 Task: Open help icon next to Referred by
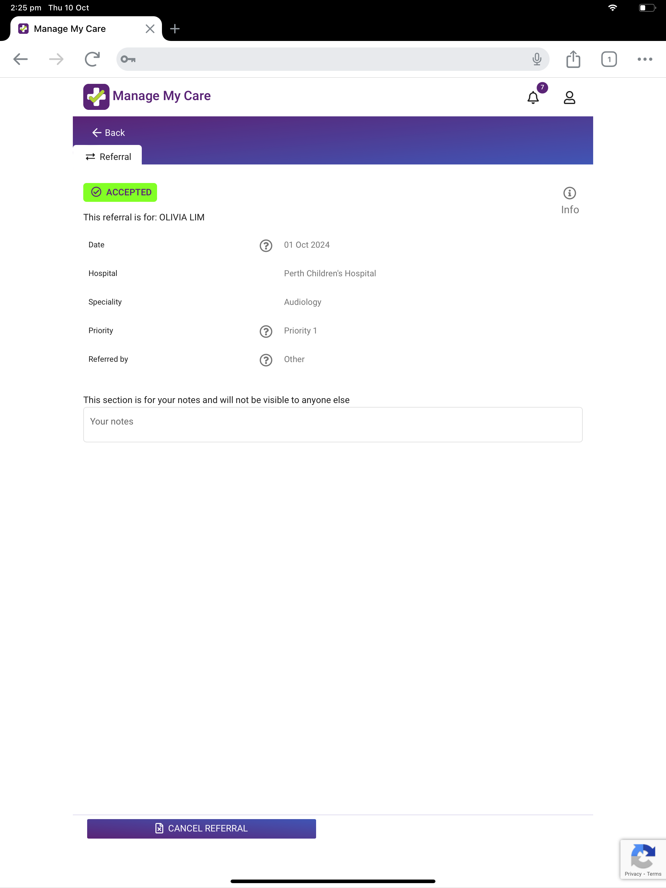(266, 360)
